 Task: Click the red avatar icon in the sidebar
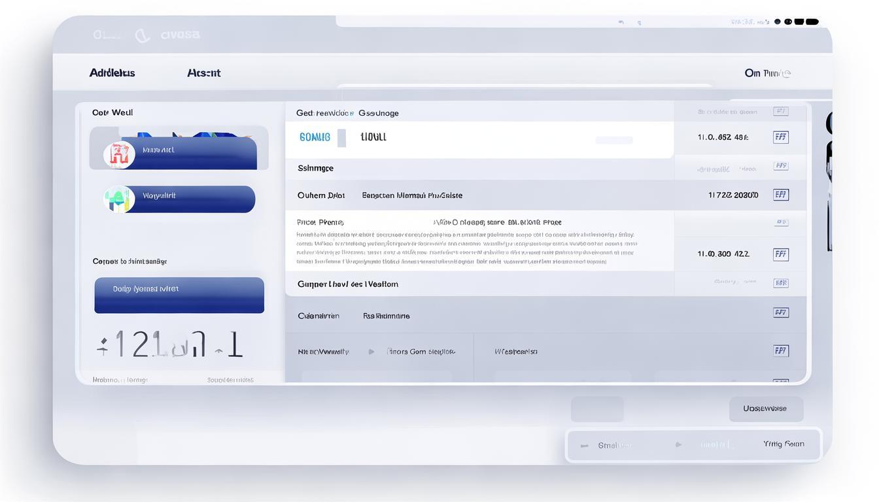[x=119, y=154]
